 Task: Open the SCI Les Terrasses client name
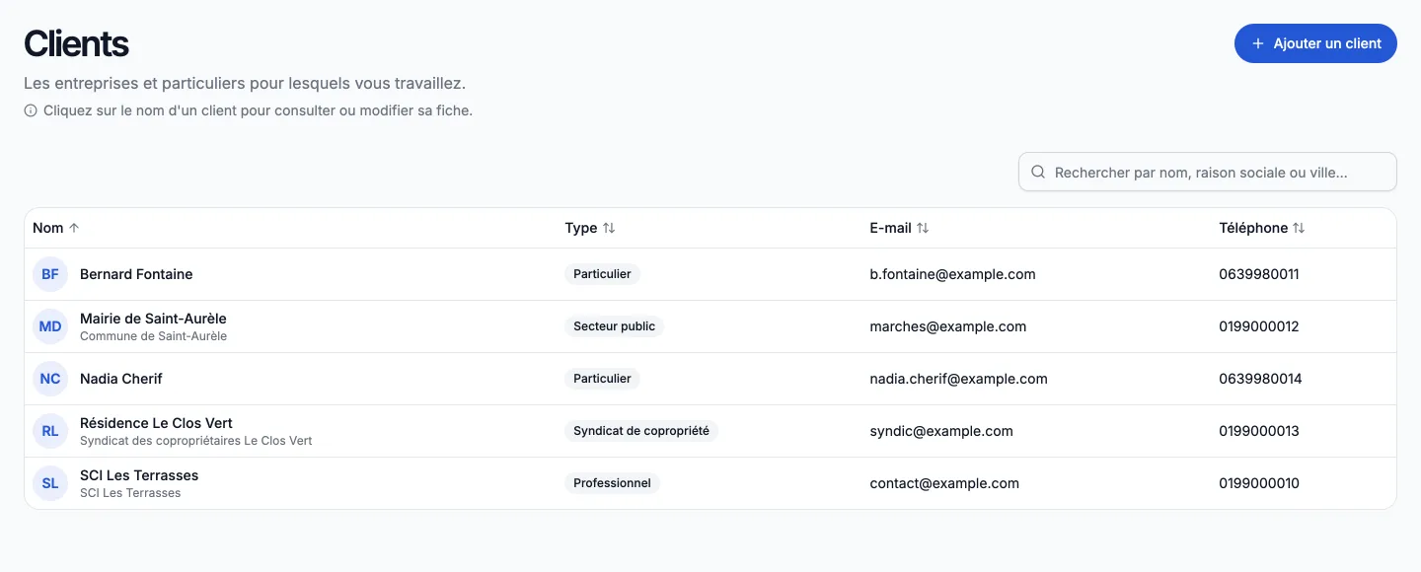coord(139,475)
